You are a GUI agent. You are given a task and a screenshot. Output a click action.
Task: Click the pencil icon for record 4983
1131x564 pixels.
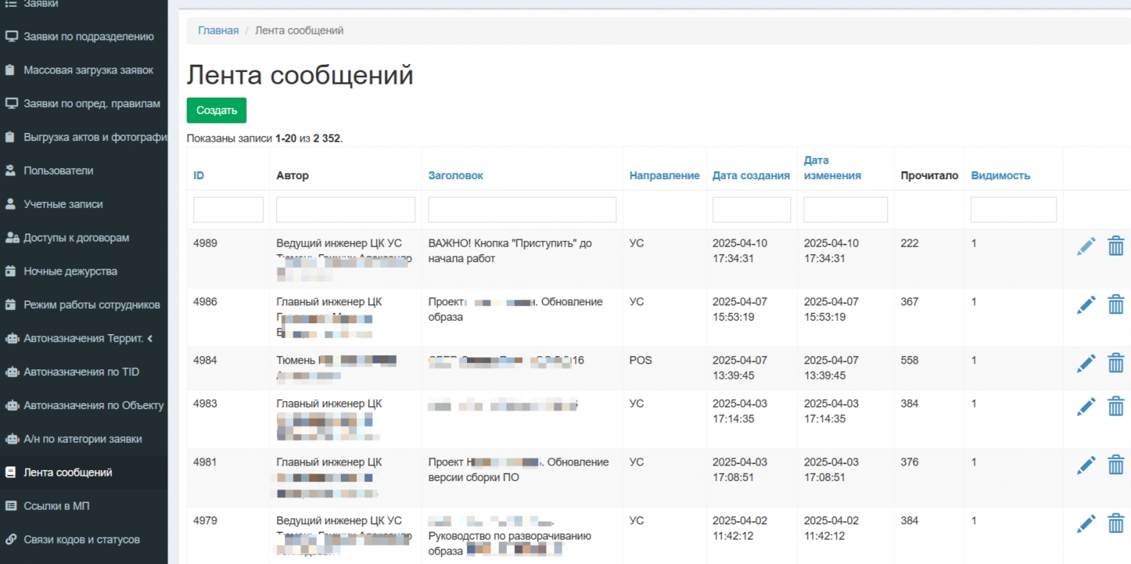pyautogui.click(x=1085, y=406)
